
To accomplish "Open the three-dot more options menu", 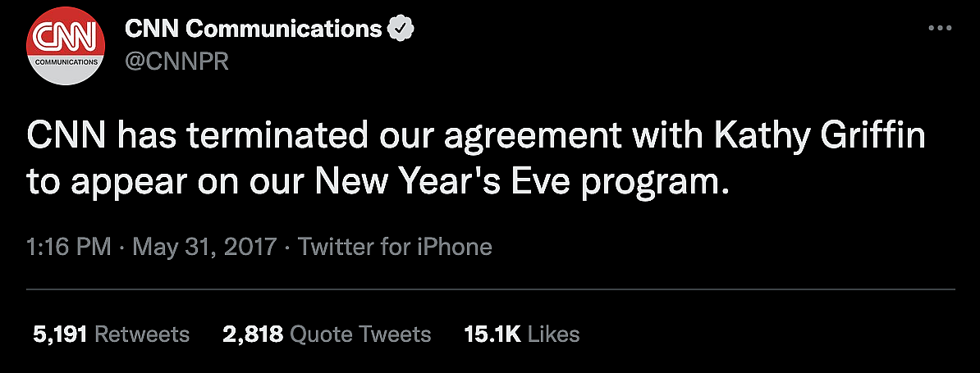I will (x=939, y=28).
